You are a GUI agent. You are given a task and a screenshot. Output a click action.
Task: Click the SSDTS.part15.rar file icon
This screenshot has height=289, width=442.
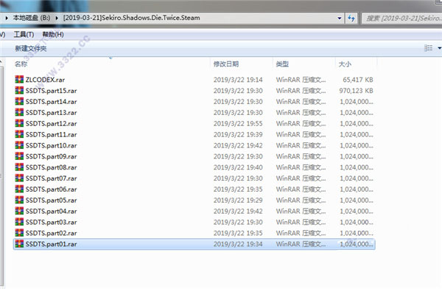click(x=19, y=90)
